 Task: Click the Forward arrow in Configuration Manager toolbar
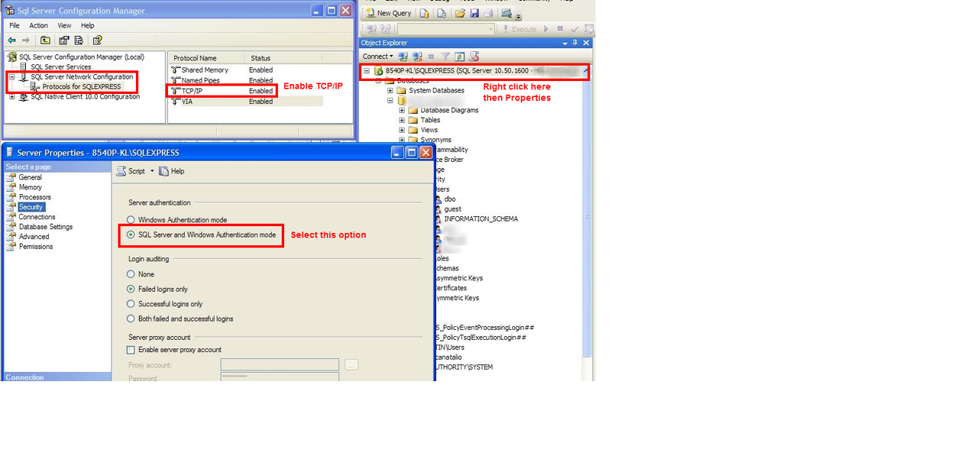pos(26,40)
